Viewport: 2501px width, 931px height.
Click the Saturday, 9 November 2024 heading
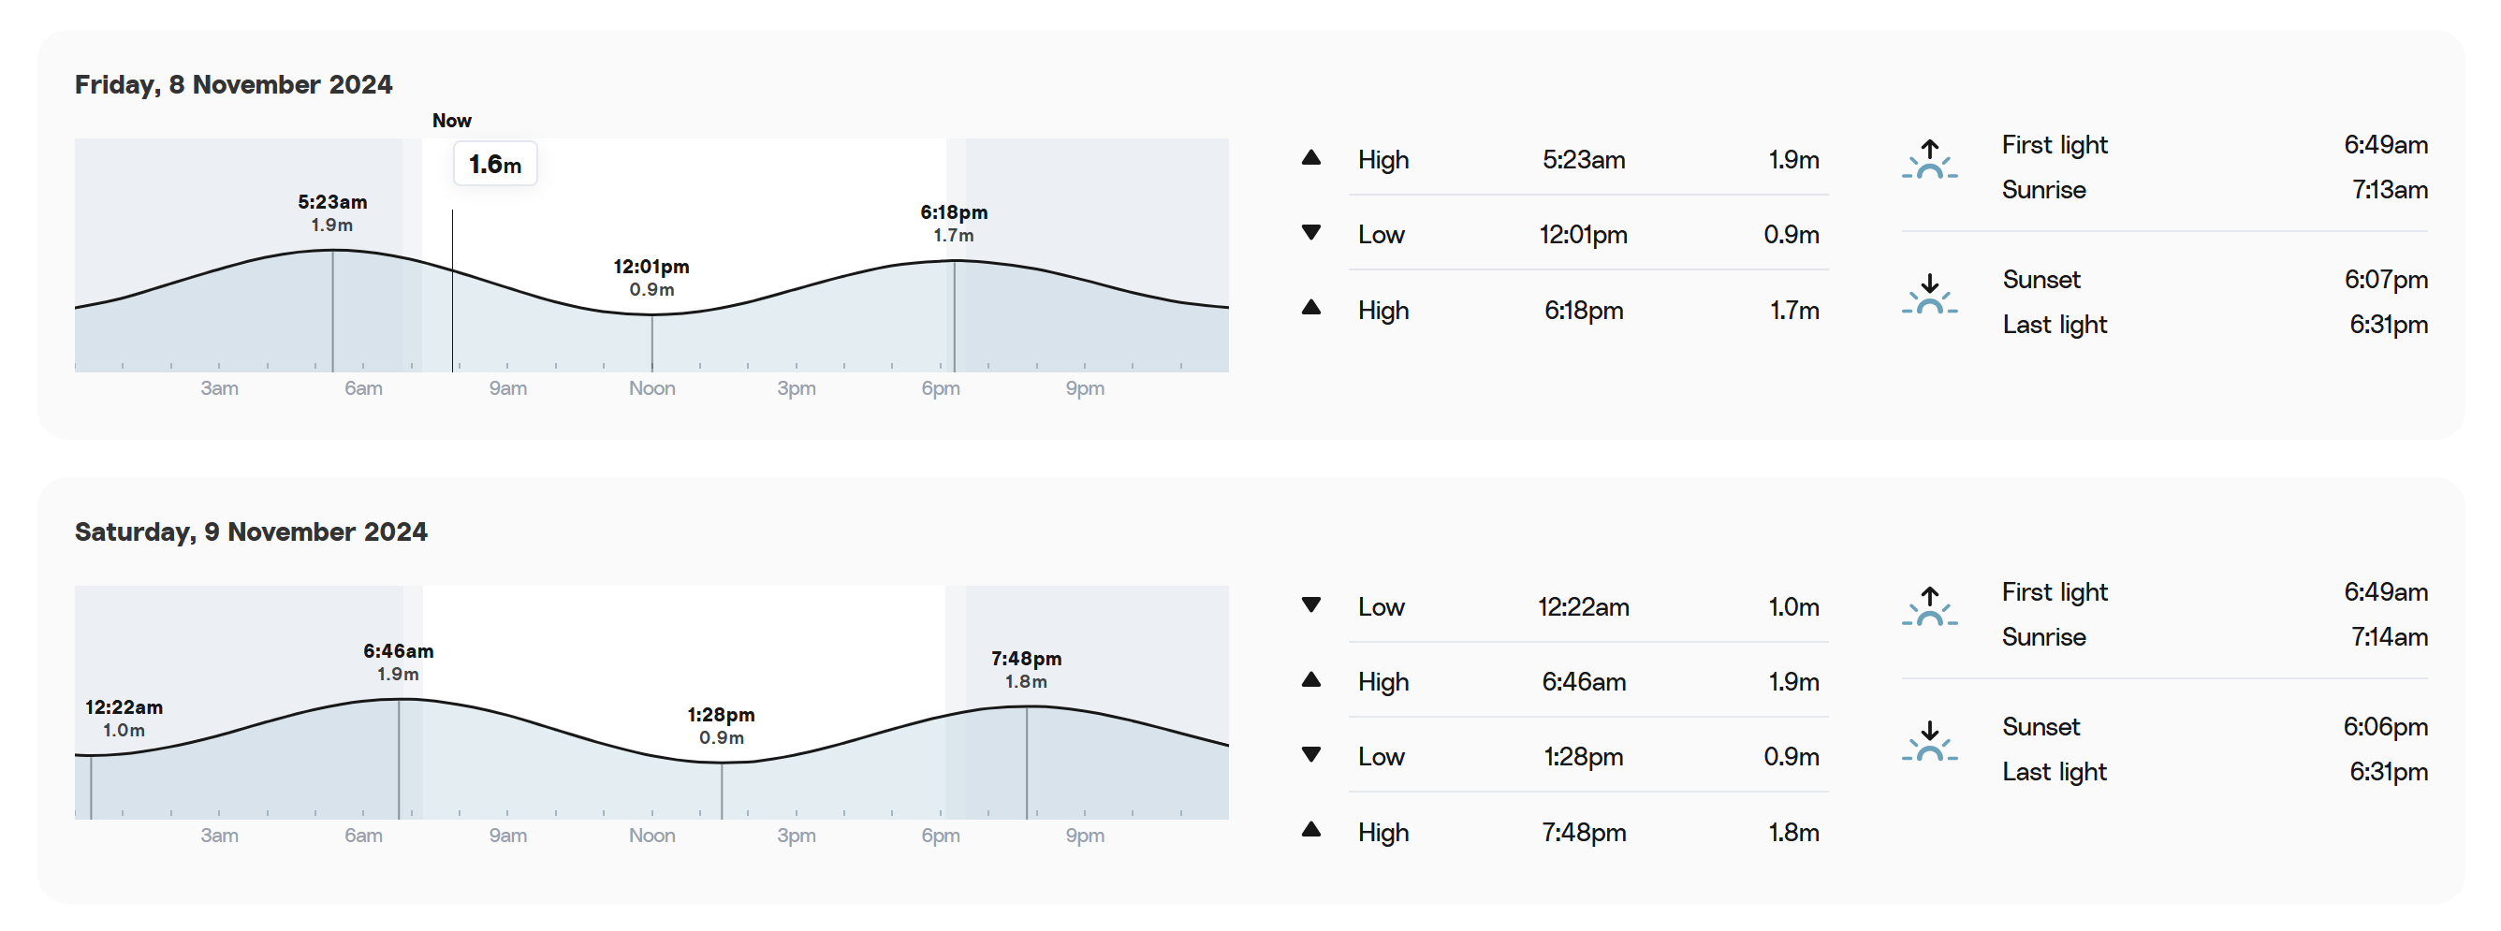coord(252,532)
